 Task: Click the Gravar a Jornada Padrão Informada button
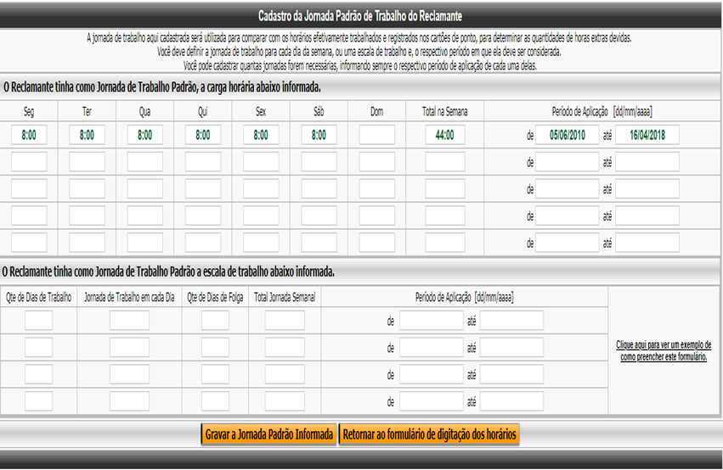(268, 434)
